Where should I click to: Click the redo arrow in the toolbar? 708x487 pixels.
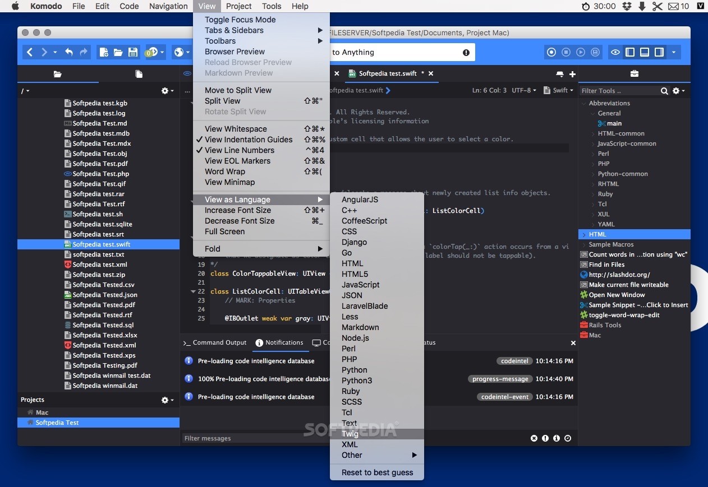84,52
